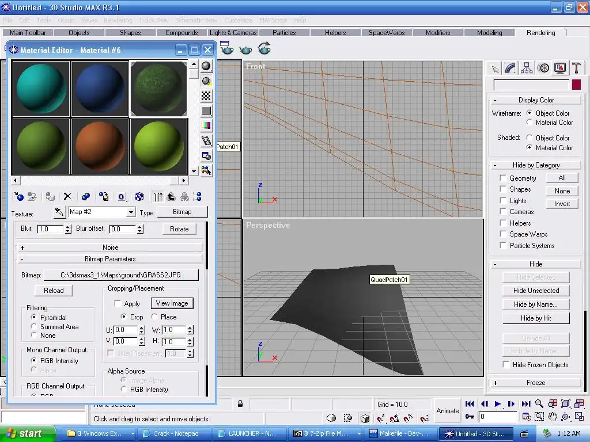Image resolution: width=590 pixels, height=442 pixels.
Task: Collapse the Display Color rollout
Action: tap(536, 100)
